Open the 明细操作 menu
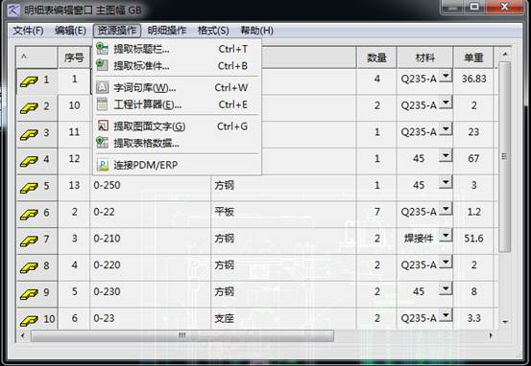Screen dimensions: 531x366 point(167,31)
